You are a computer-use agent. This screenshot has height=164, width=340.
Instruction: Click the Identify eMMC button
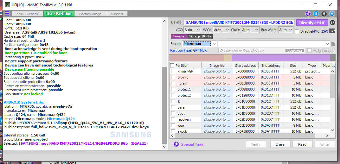(312, 22)
